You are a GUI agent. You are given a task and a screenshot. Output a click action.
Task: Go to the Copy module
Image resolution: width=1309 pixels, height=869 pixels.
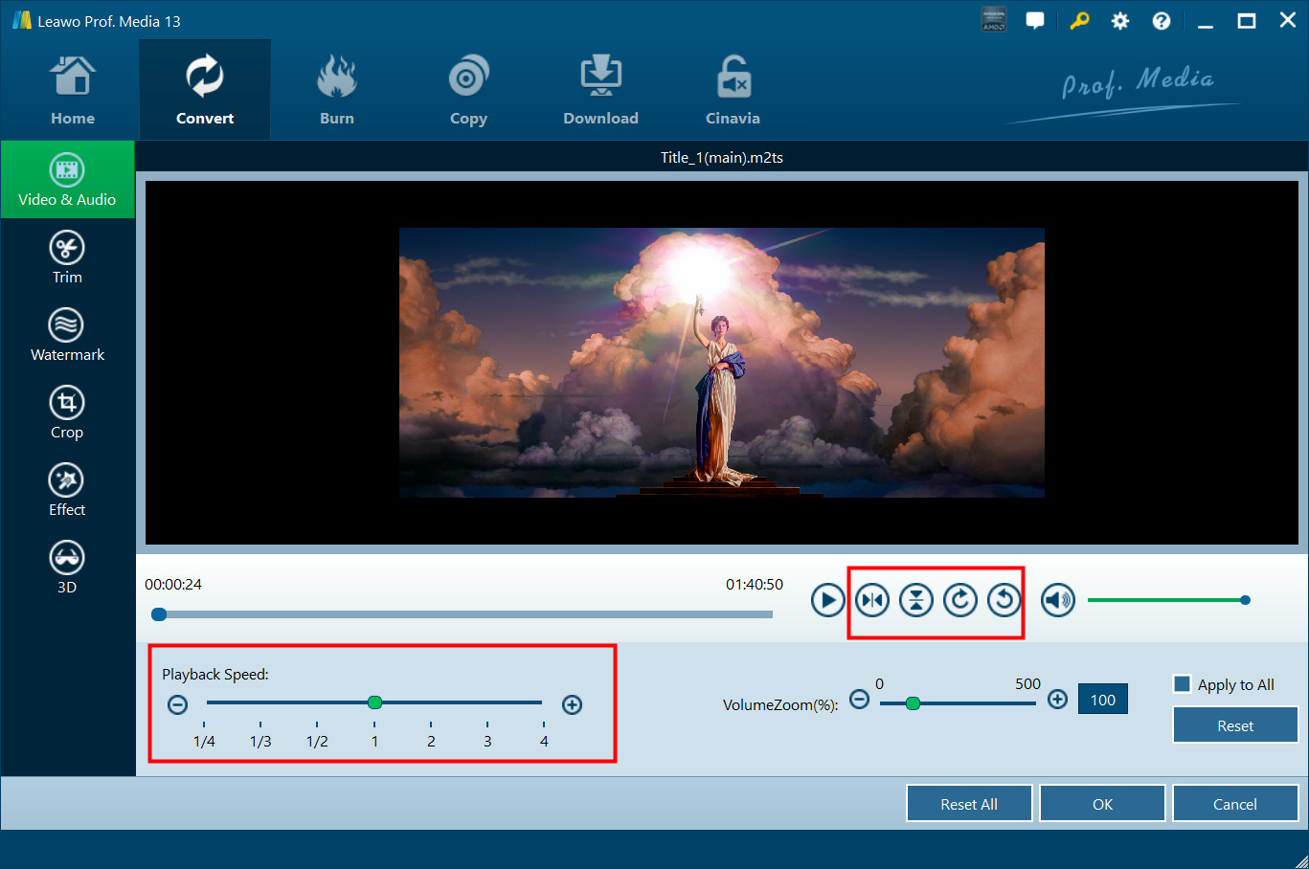(468, 91)
